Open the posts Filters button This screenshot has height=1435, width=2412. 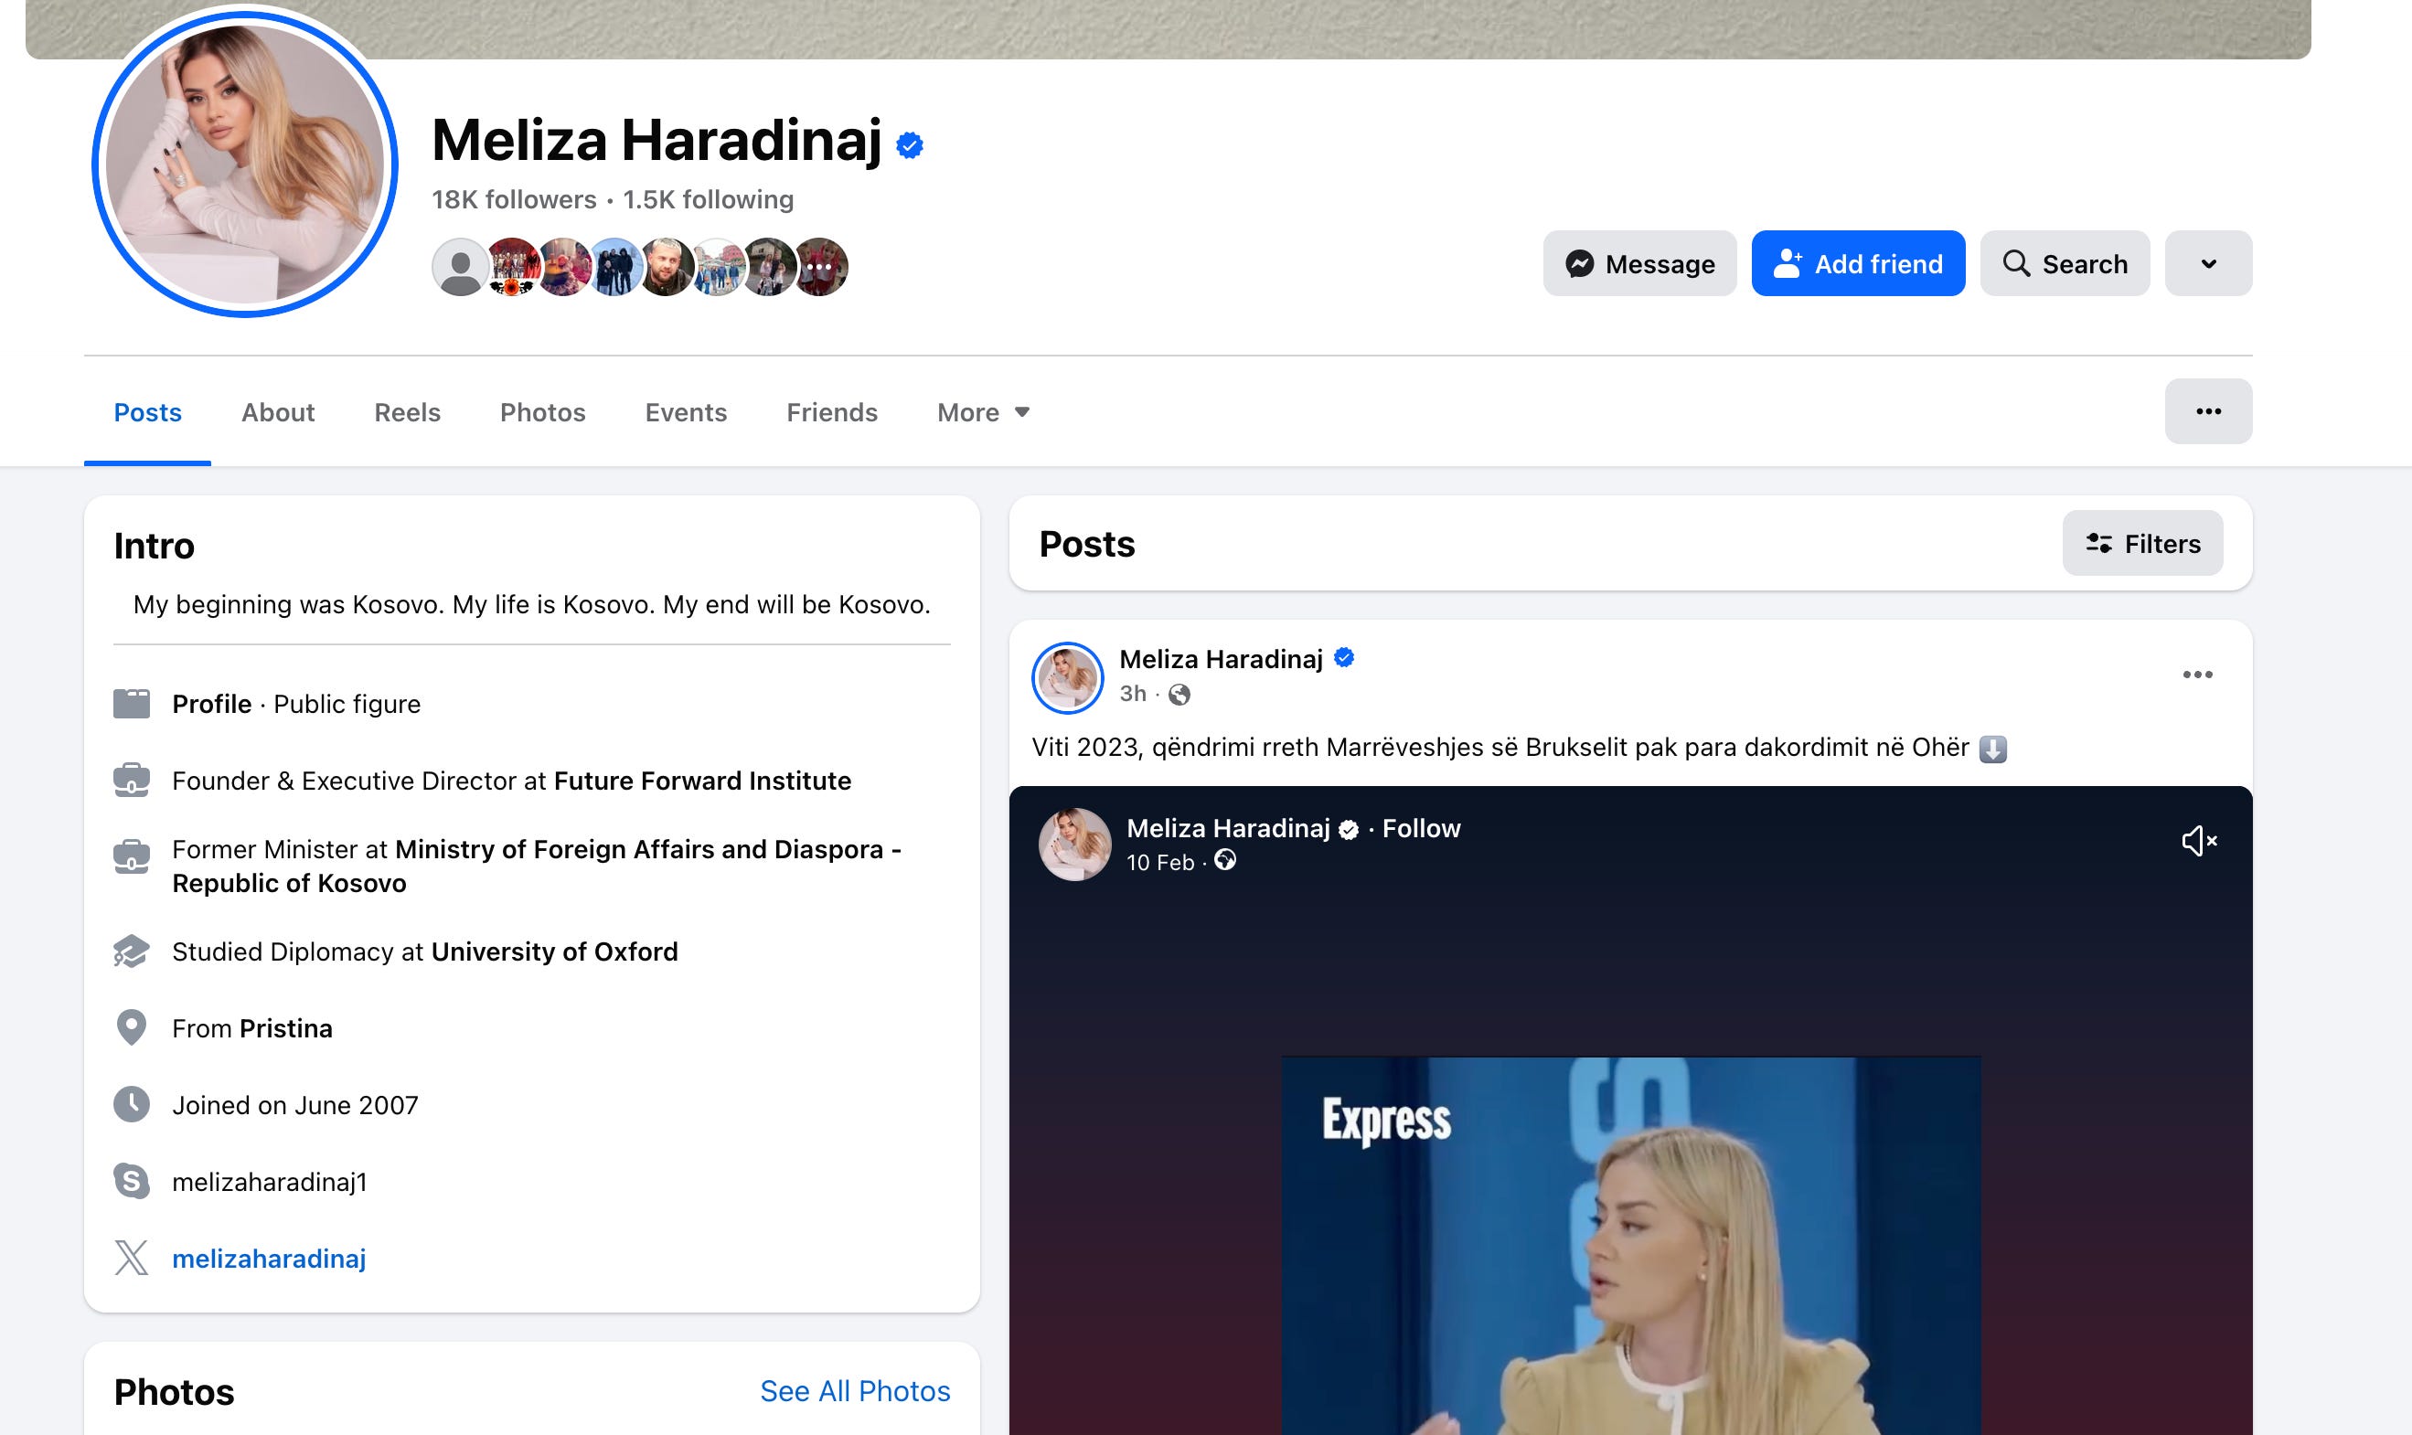pos(2141,544)
